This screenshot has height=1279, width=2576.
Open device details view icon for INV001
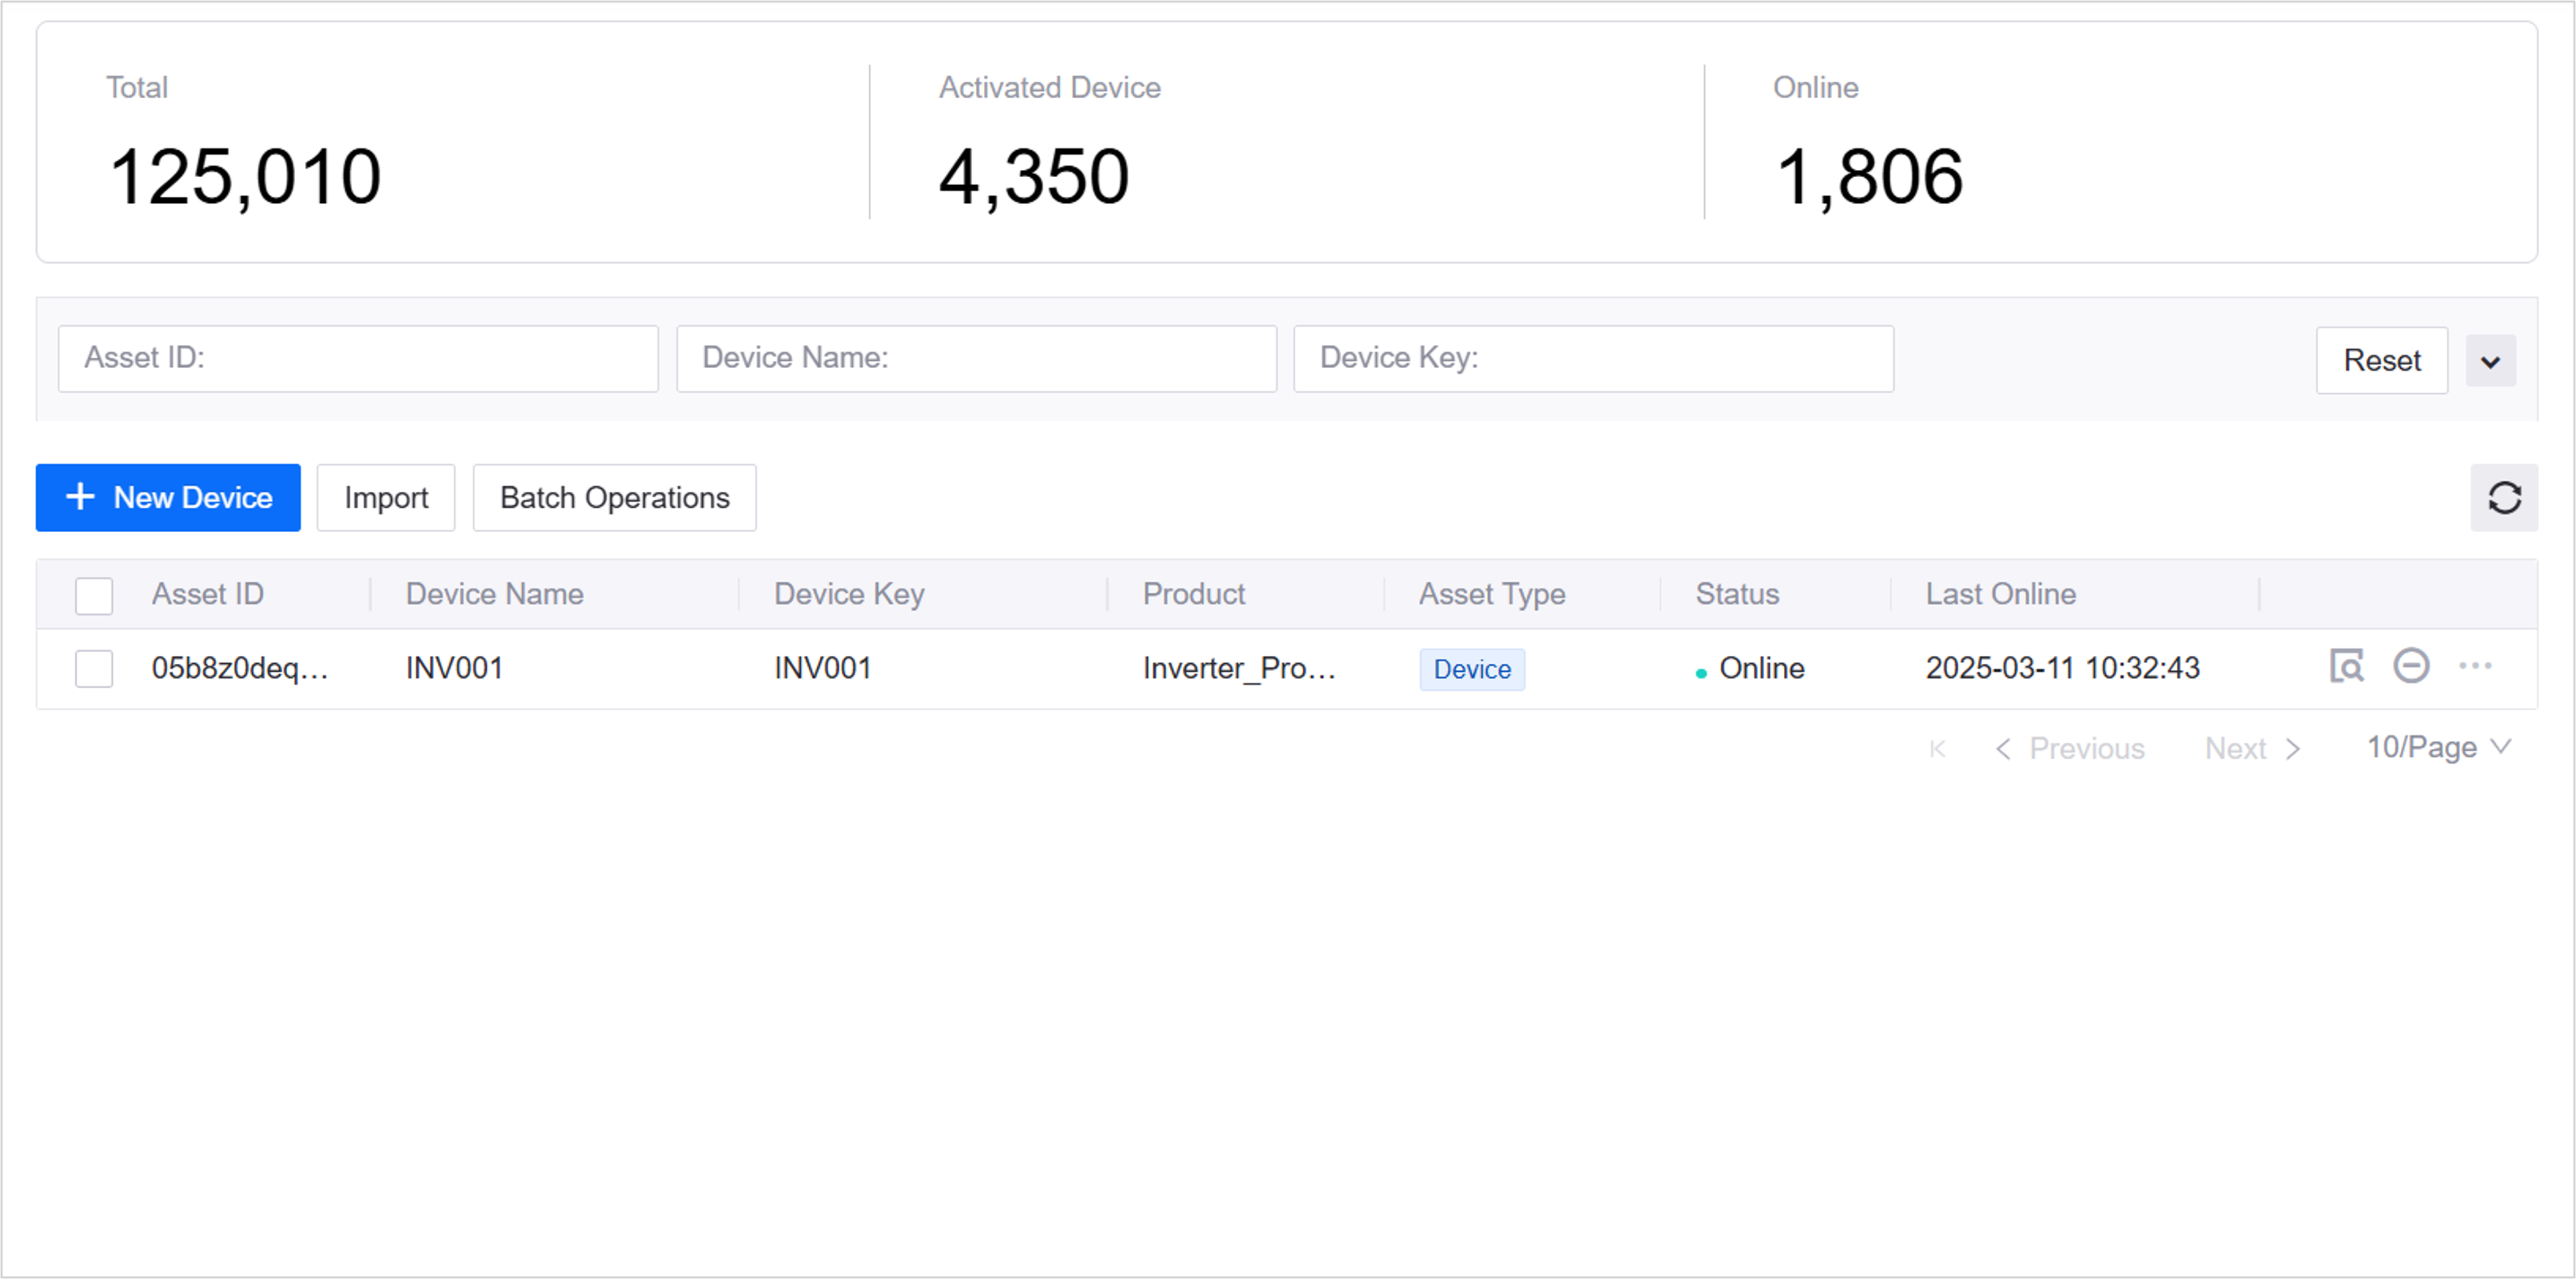[2346, 666]
